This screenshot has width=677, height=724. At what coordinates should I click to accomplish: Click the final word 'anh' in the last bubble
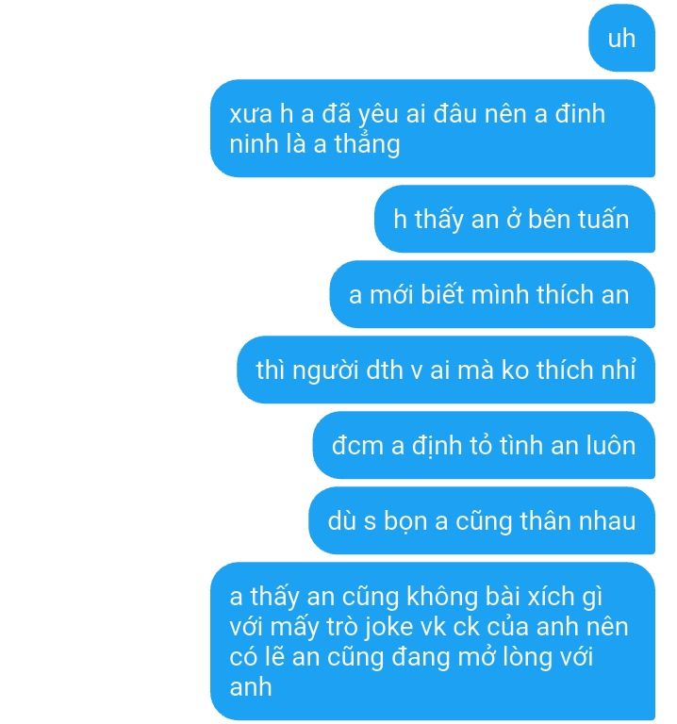[x=250, y=687]
